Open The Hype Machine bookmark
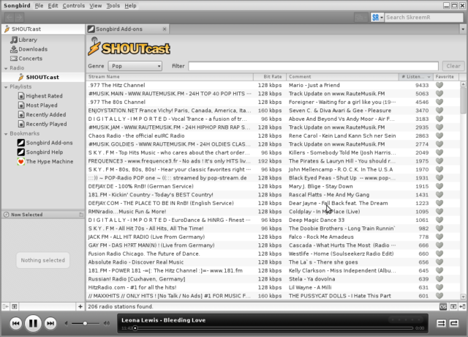The image size is (468, 337). tap(45, 161)
